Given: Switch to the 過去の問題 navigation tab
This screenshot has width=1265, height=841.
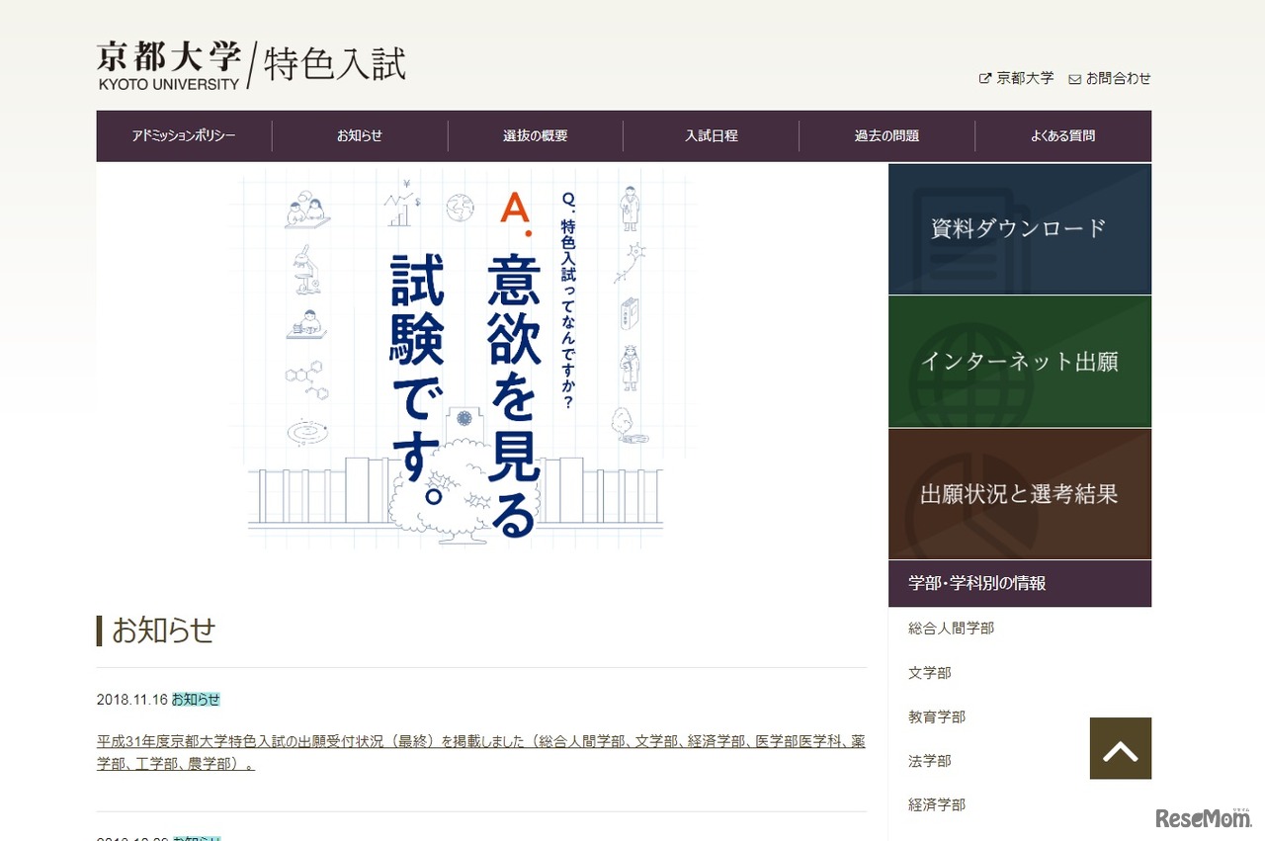Looking at the screenshot, I should [x=887, y=135].
